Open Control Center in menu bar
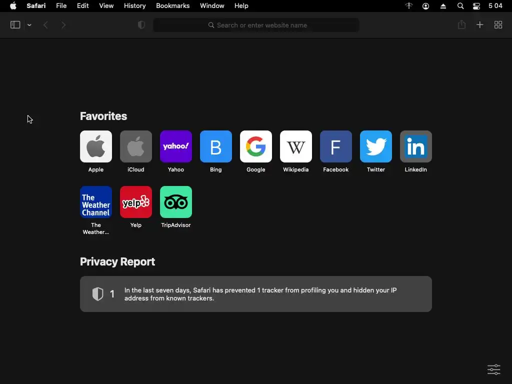 476,6
